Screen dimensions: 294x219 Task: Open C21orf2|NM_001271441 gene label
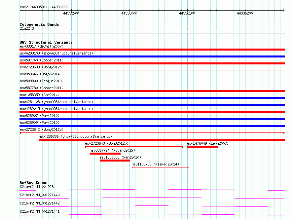(40, 211)
